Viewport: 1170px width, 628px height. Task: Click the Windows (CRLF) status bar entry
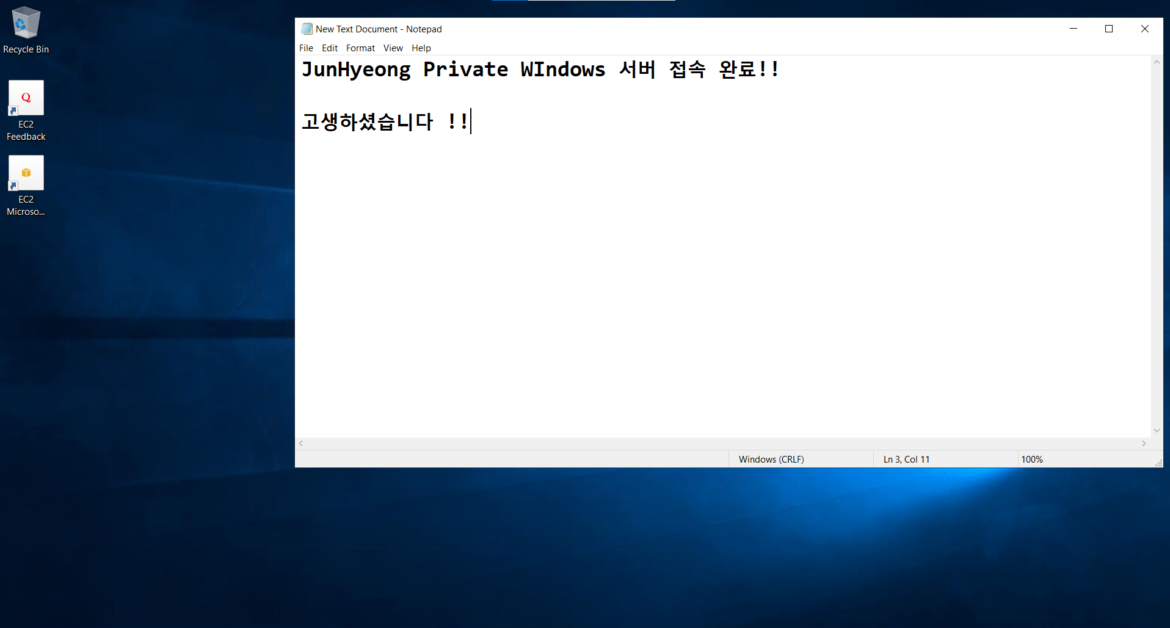(x=771, y=460)
